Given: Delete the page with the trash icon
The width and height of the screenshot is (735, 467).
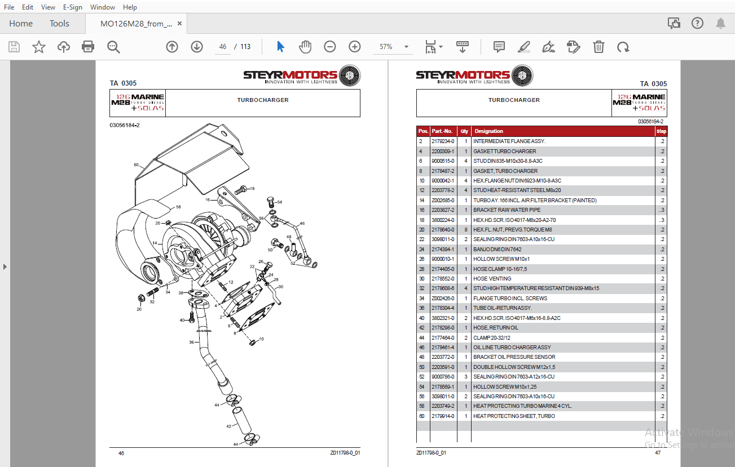Looking at the screenshot, I should pyautogui.click(x=598, y=47).
